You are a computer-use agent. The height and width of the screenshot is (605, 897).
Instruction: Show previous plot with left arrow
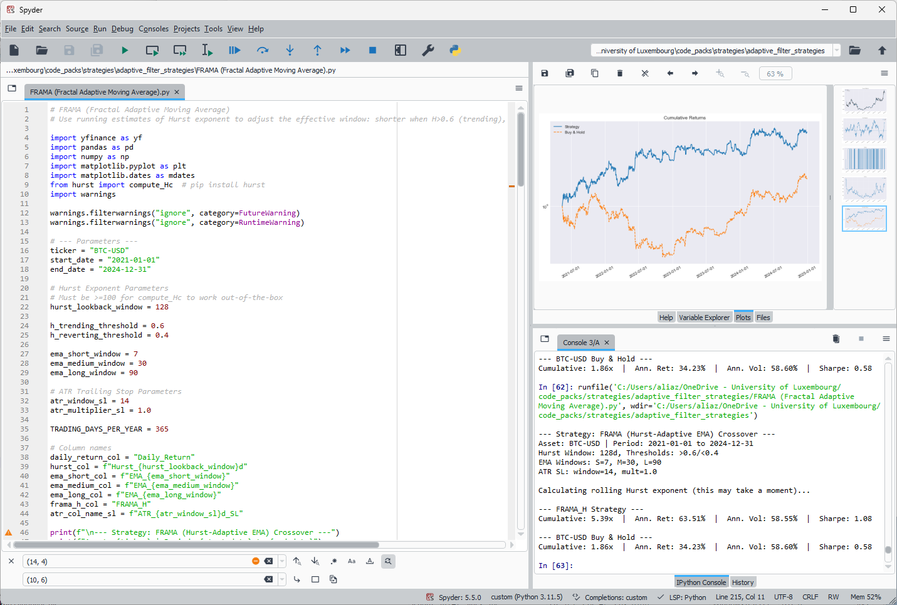670,73
